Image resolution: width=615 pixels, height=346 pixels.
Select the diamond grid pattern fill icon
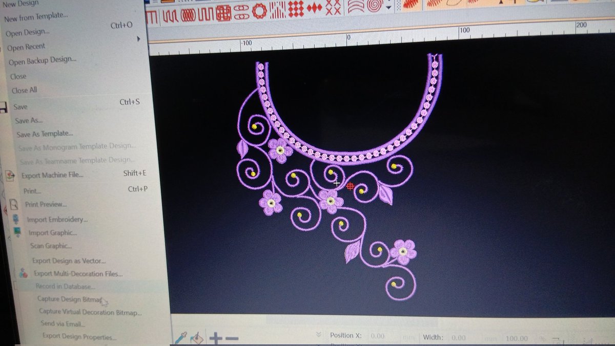click(x=296, y=9)
